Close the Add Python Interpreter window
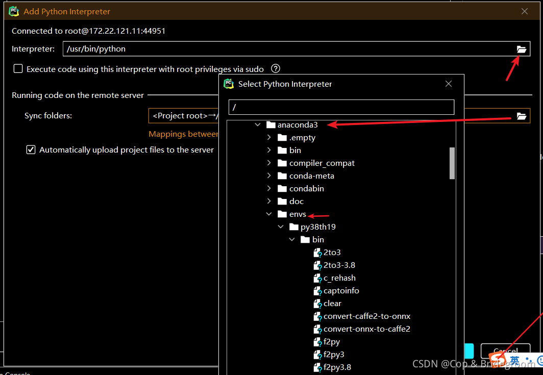 pos(524,11)
